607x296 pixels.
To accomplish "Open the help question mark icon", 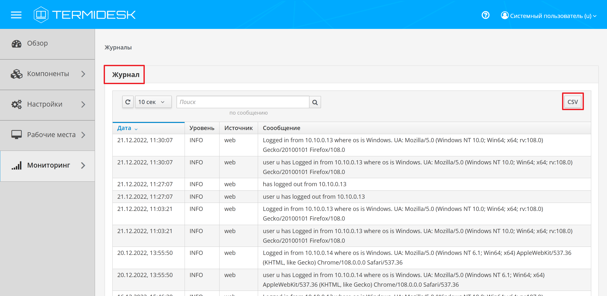I will click(485, 15).
